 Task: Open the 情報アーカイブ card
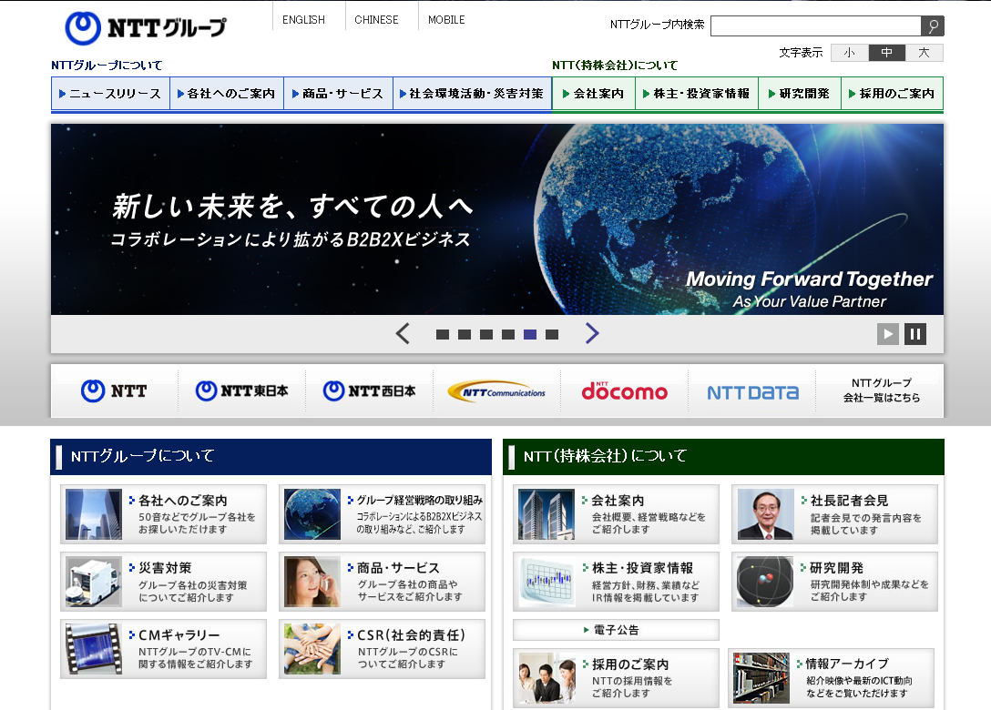click(x=831, y=678)
